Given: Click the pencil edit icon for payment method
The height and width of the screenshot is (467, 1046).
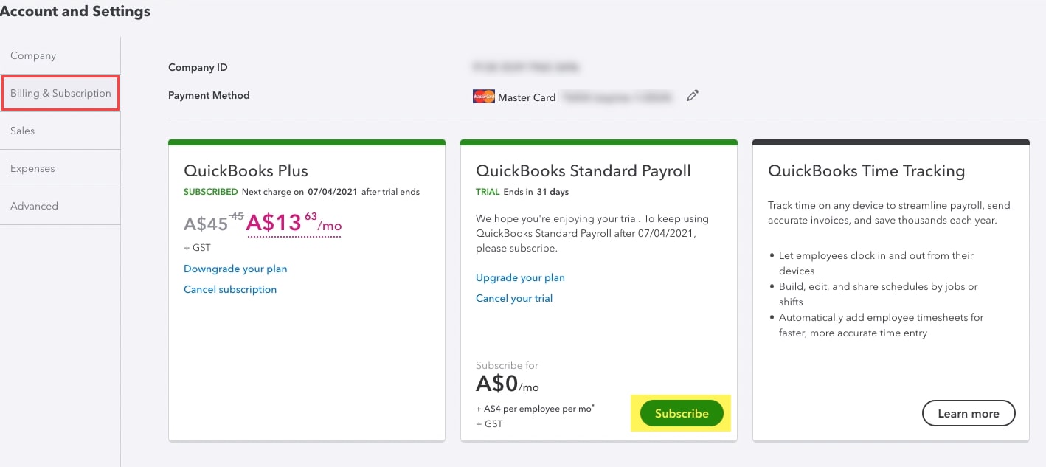Looking at the screenshot, I should point(692,96).
